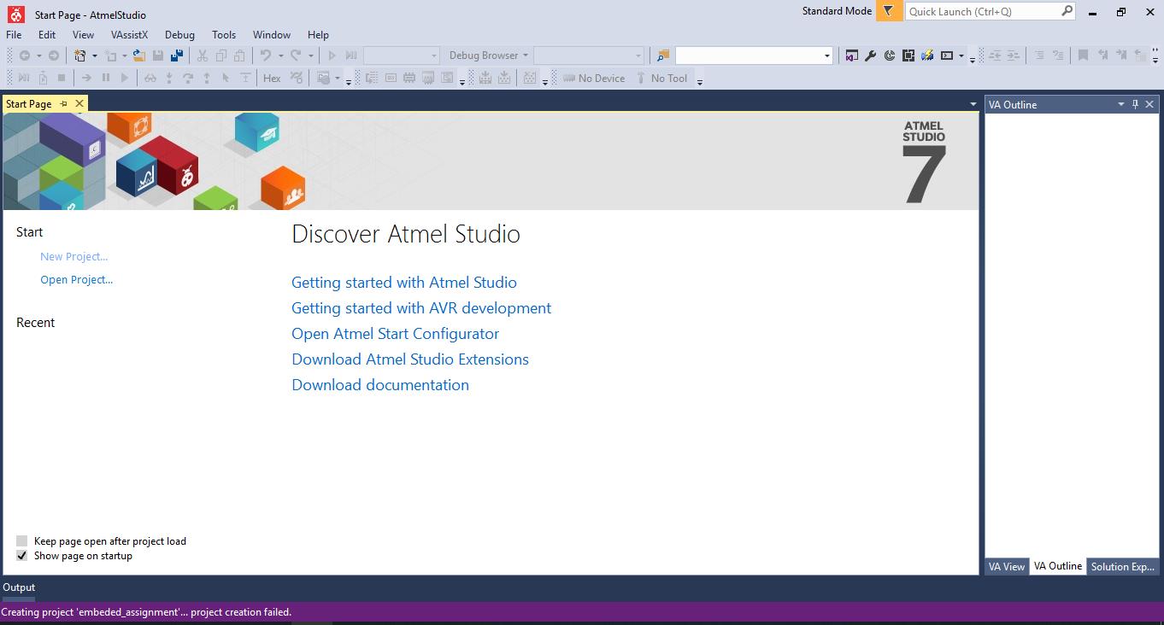Open the Window menu
The height and width of the screenshot is (625, 1164).
[272, 35]
